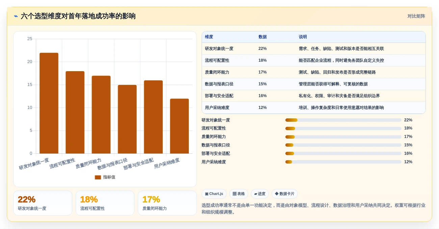
Task: Click the 数据与报表口径 progress bar
Action: pyautogui.click(x=343, y=145)
